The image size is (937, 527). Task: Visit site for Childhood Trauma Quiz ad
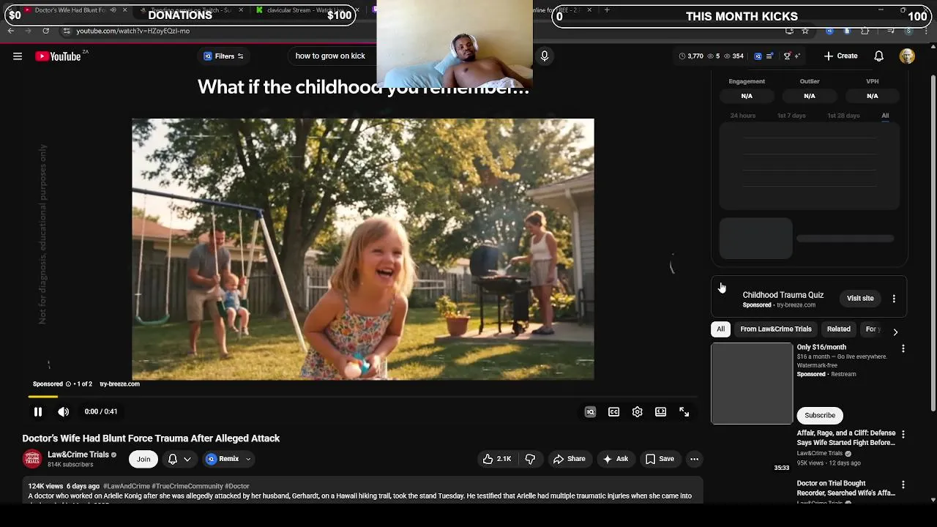[860, 299]
